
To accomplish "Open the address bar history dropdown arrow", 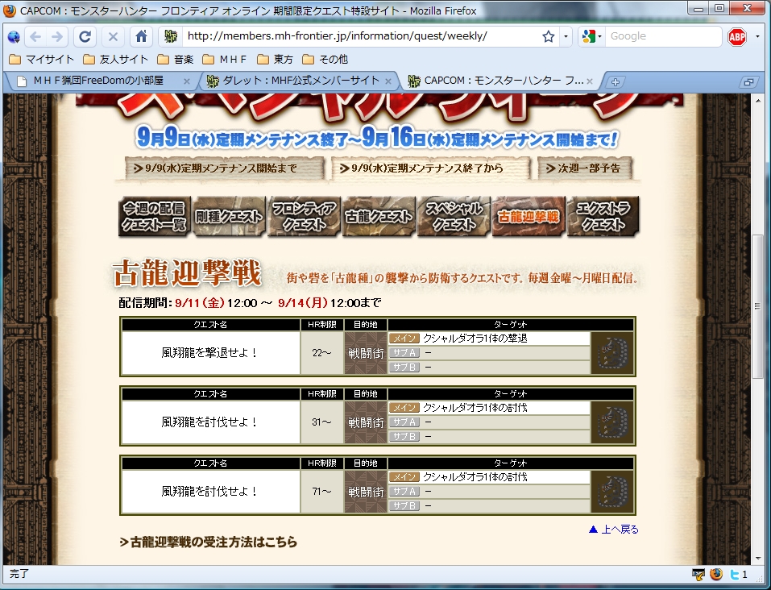I will tap(566, 36).
